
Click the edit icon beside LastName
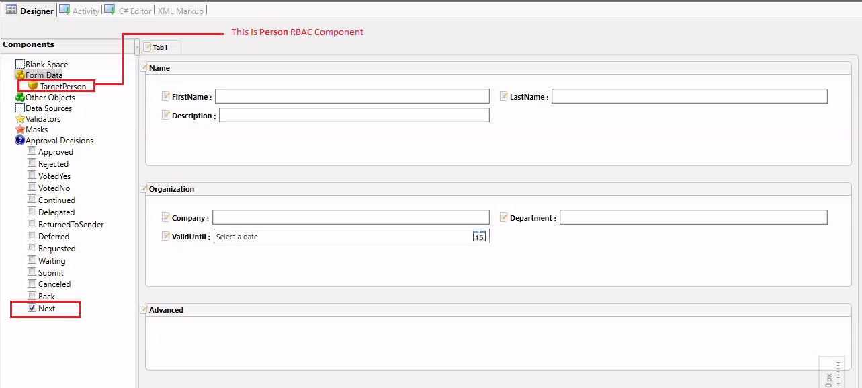504,96
